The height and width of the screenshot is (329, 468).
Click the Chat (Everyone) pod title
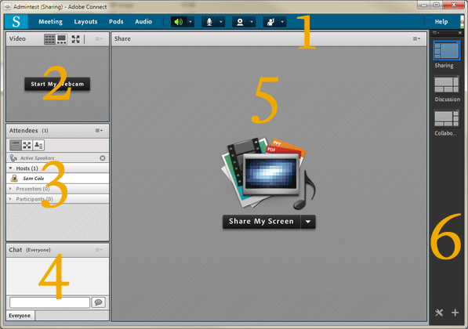click(30, 250)
